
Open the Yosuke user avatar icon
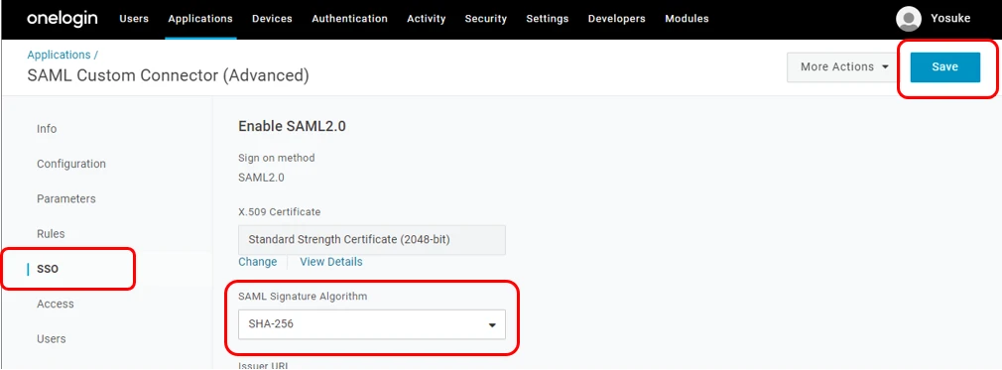[908, 19]
